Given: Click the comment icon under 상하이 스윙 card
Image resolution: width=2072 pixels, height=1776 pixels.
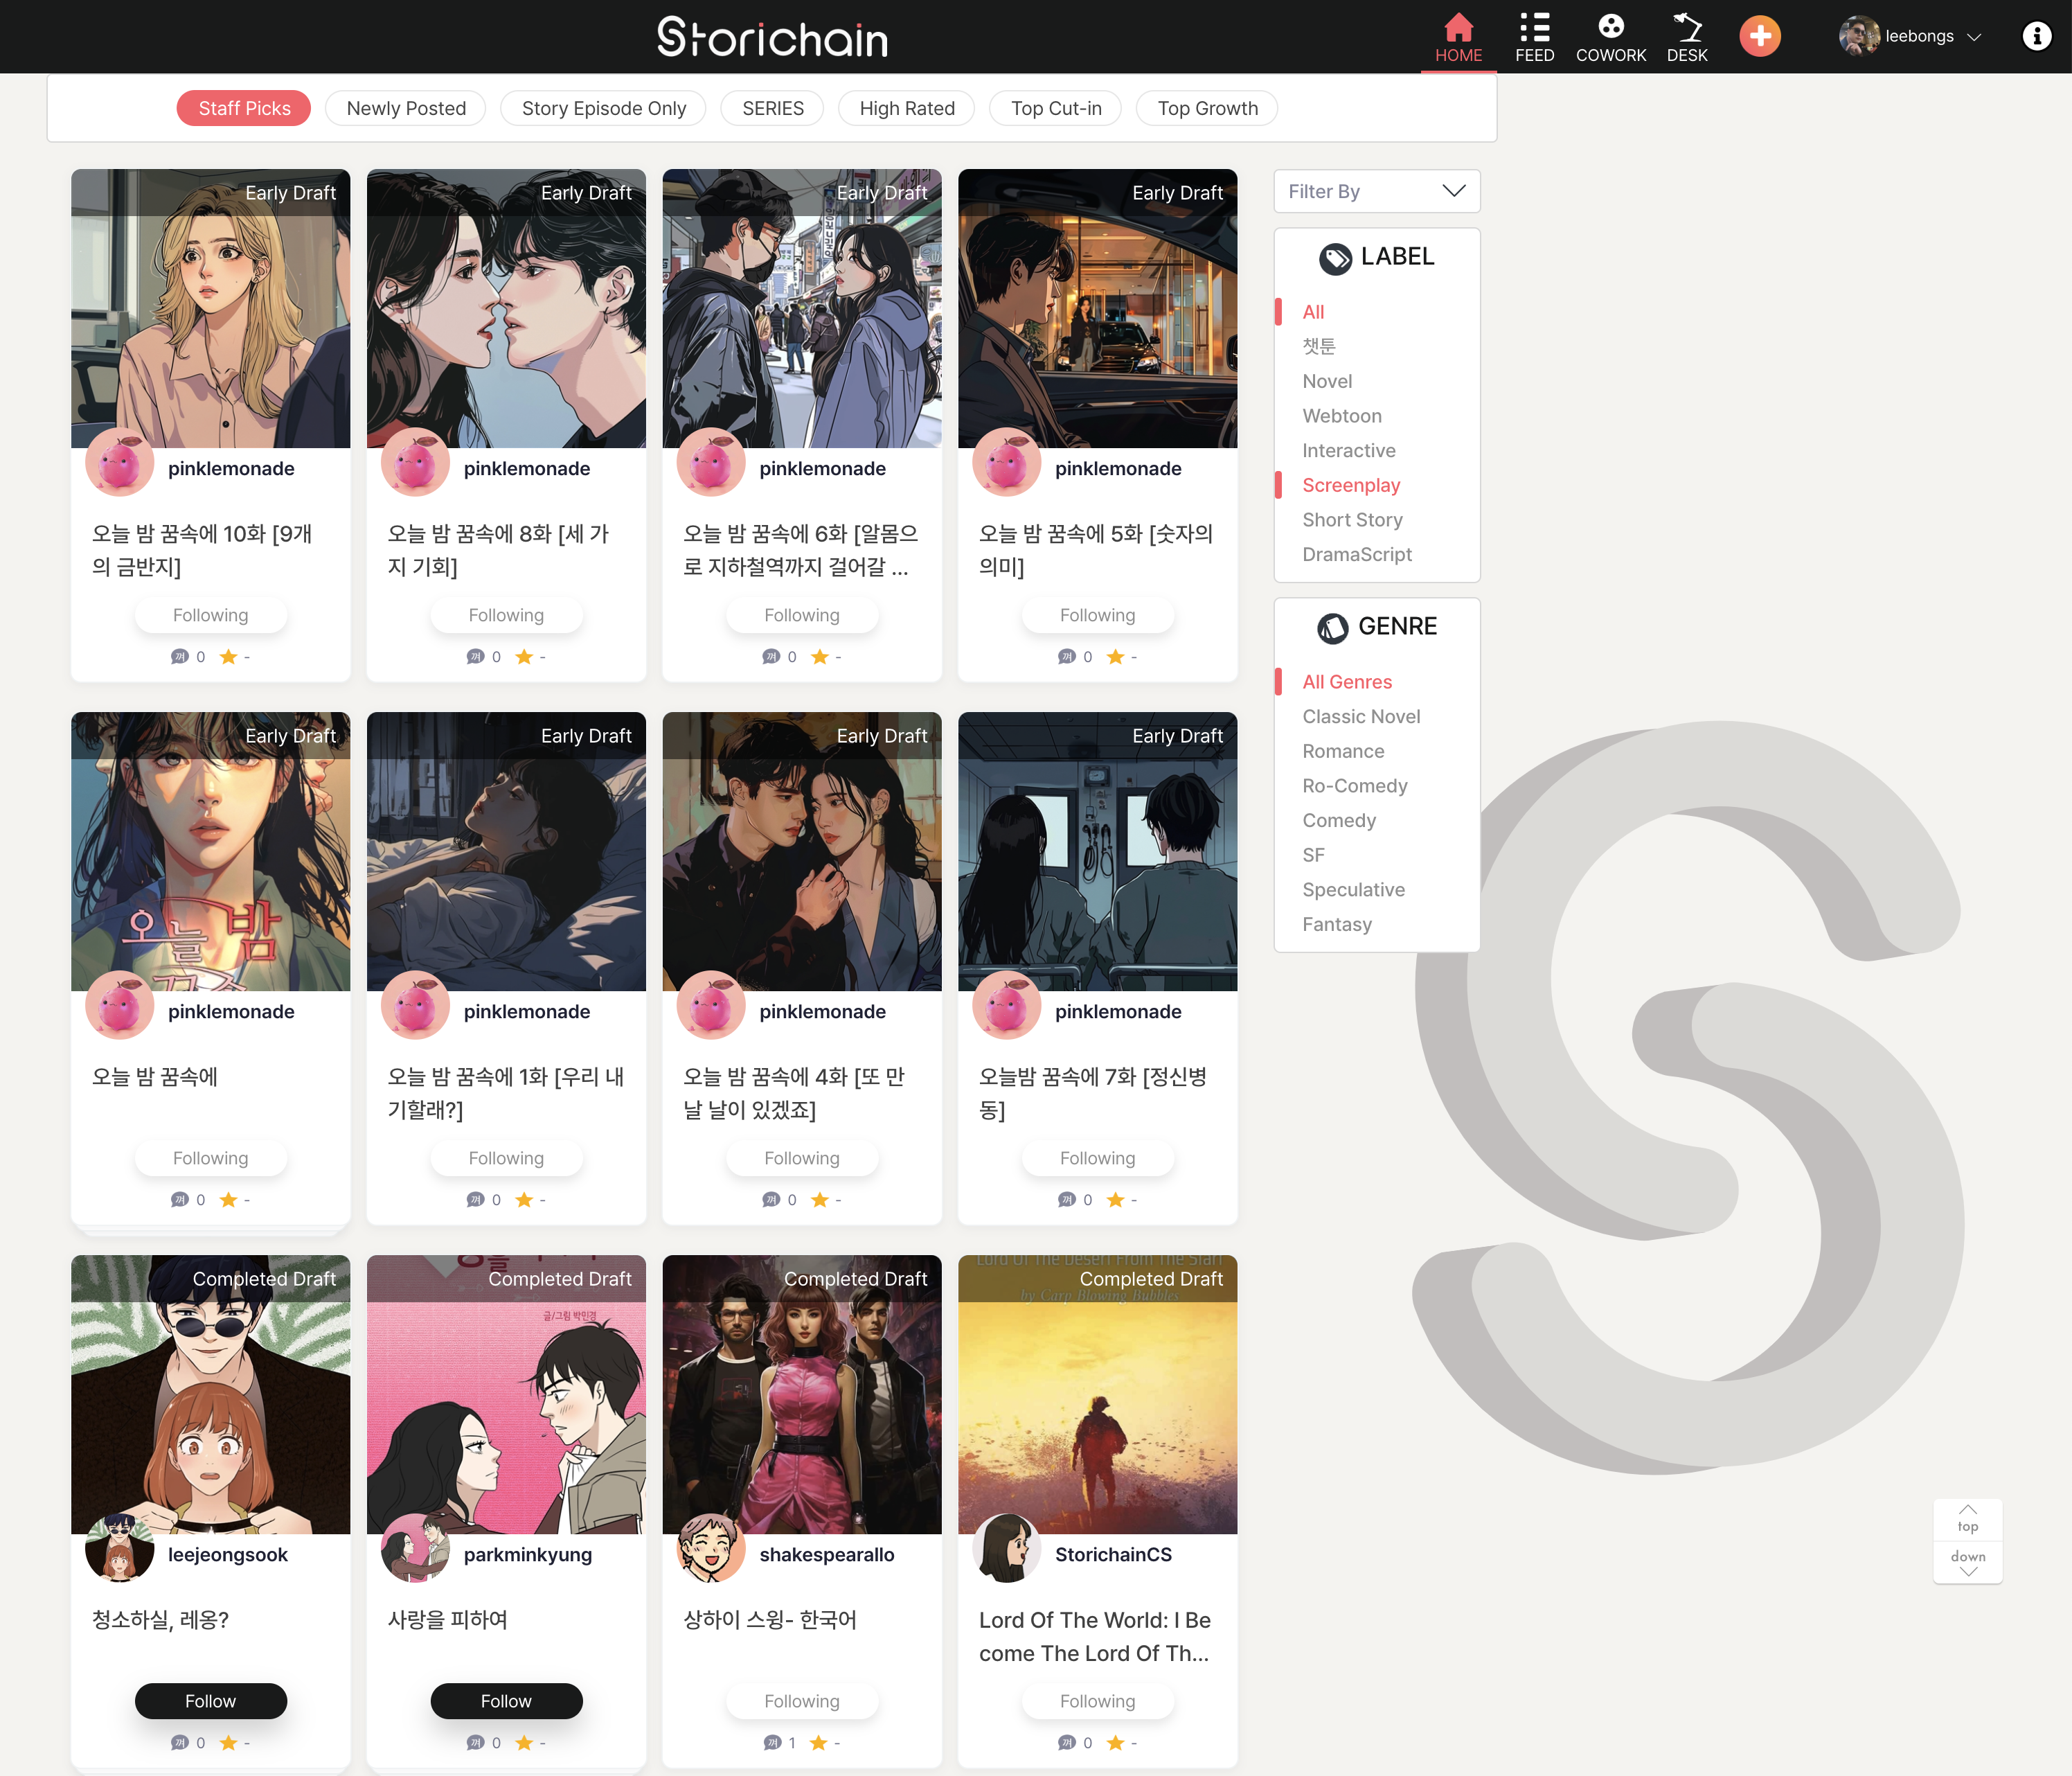Looking at the screenshot, I should tap(772, 1743).
